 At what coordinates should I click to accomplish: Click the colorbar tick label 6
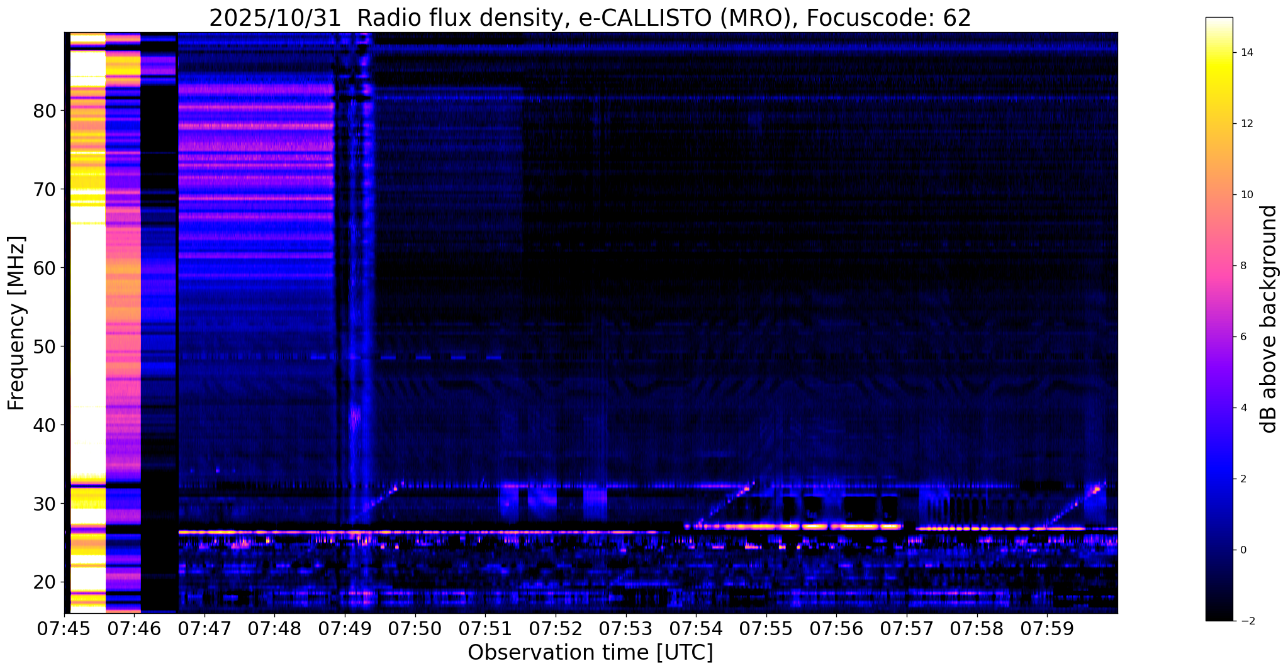tap(1242, 337)
